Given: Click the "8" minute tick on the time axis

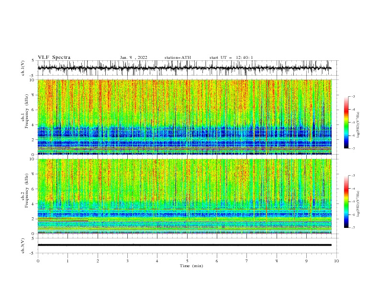Looking at the screenshot, I should click(x=277, y=261).
